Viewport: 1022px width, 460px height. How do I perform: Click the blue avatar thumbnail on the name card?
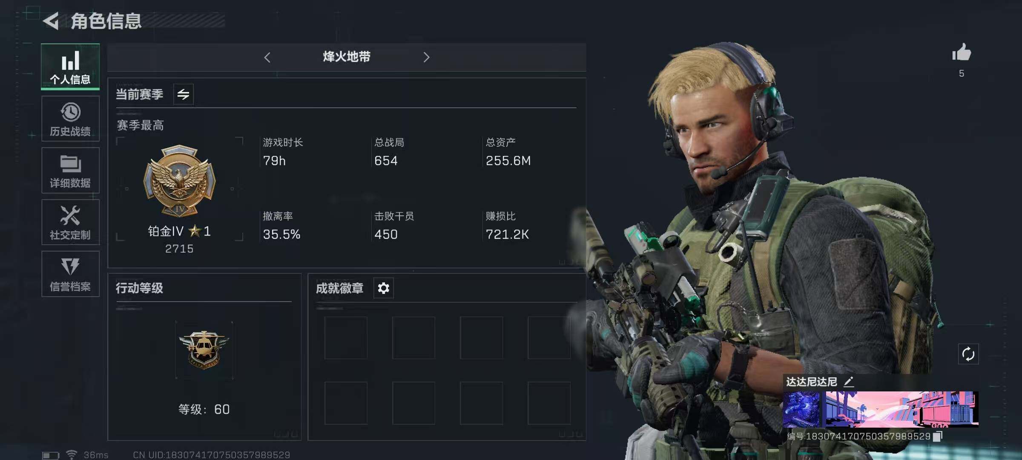pyautogui.click(x=801, y=409)
